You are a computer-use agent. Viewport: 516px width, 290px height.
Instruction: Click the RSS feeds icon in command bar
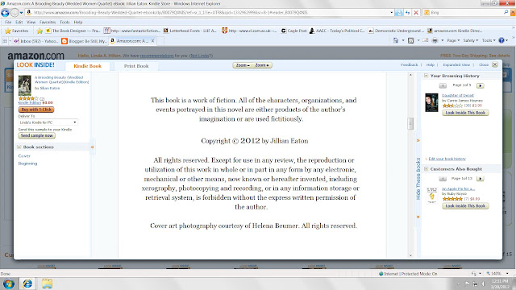[x=410, y=40]
